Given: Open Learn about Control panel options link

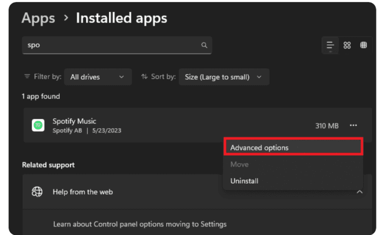Looking at the screenshot, I should point(140,224).
